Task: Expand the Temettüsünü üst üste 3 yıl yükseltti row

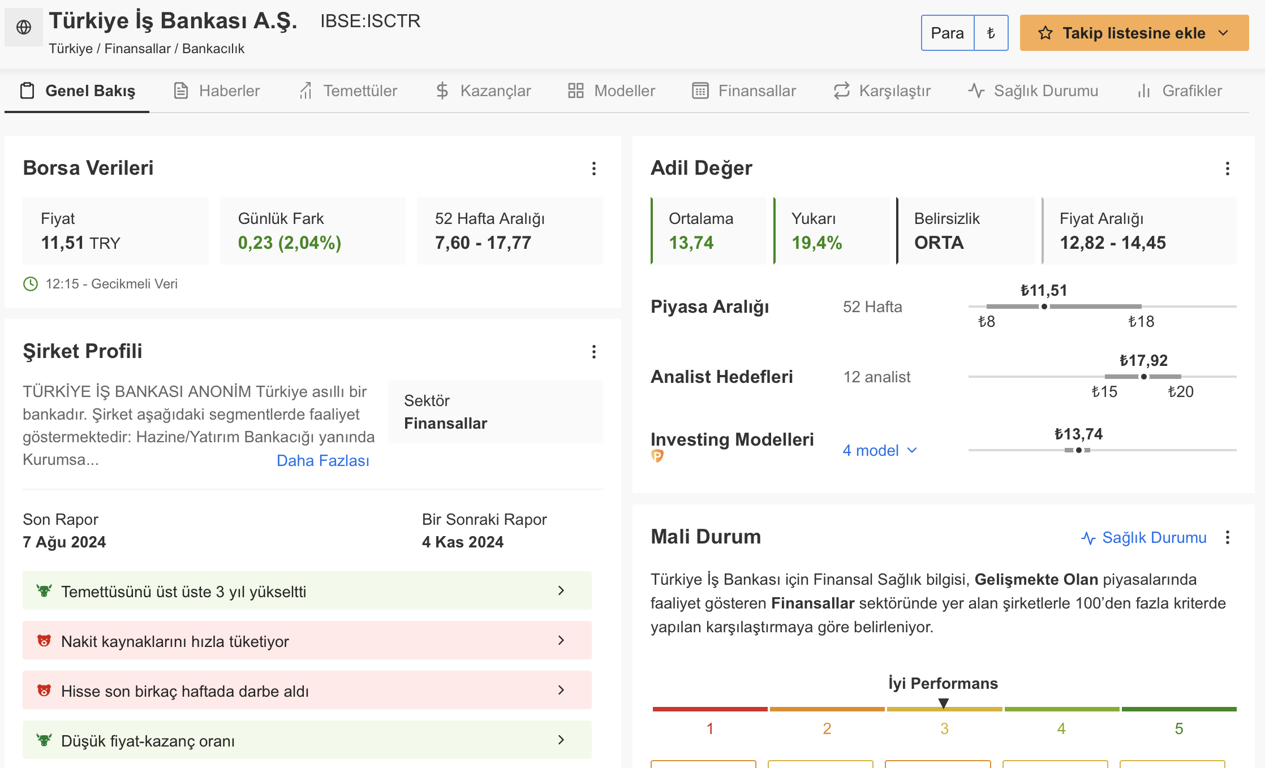Action: coord(307,590)
